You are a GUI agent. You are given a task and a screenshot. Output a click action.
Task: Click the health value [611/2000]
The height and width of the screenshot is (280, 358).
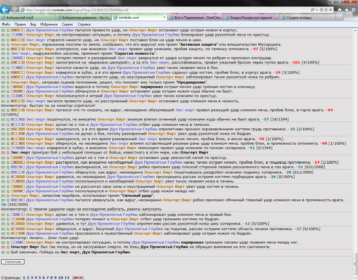(x=303, y=172)
